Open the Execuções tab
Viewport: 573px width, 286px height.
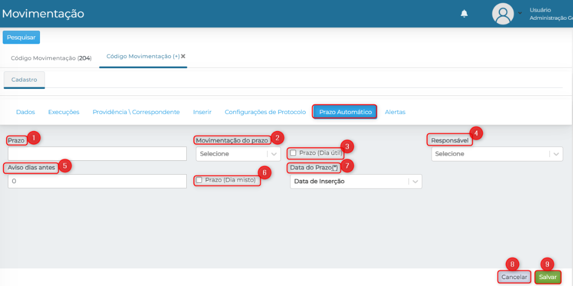click(x=63, y=112)
